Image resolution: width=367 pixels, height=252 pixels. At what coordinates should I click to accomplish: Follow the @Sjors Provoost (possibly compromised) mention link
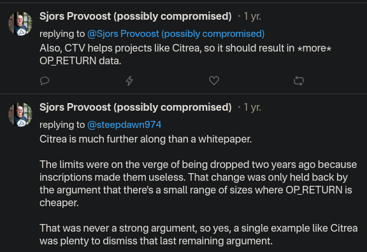pos(176,34)
